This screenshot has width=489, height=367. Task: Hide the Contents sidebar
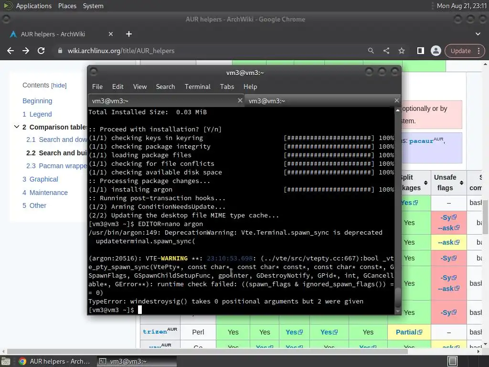point(59,86)
